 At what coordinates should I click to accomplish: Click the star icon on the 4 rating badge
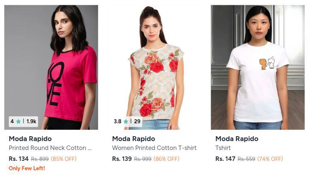click(18, 122)
